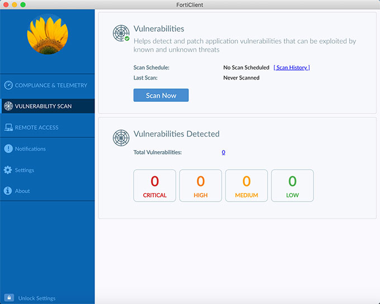
Task: Click the Settings gear icon
Action: 8,170
